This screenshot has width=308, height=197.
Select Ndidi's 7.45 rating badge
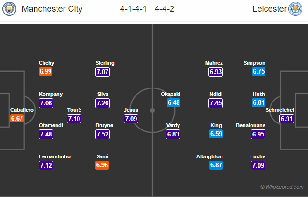click(216, 102)
